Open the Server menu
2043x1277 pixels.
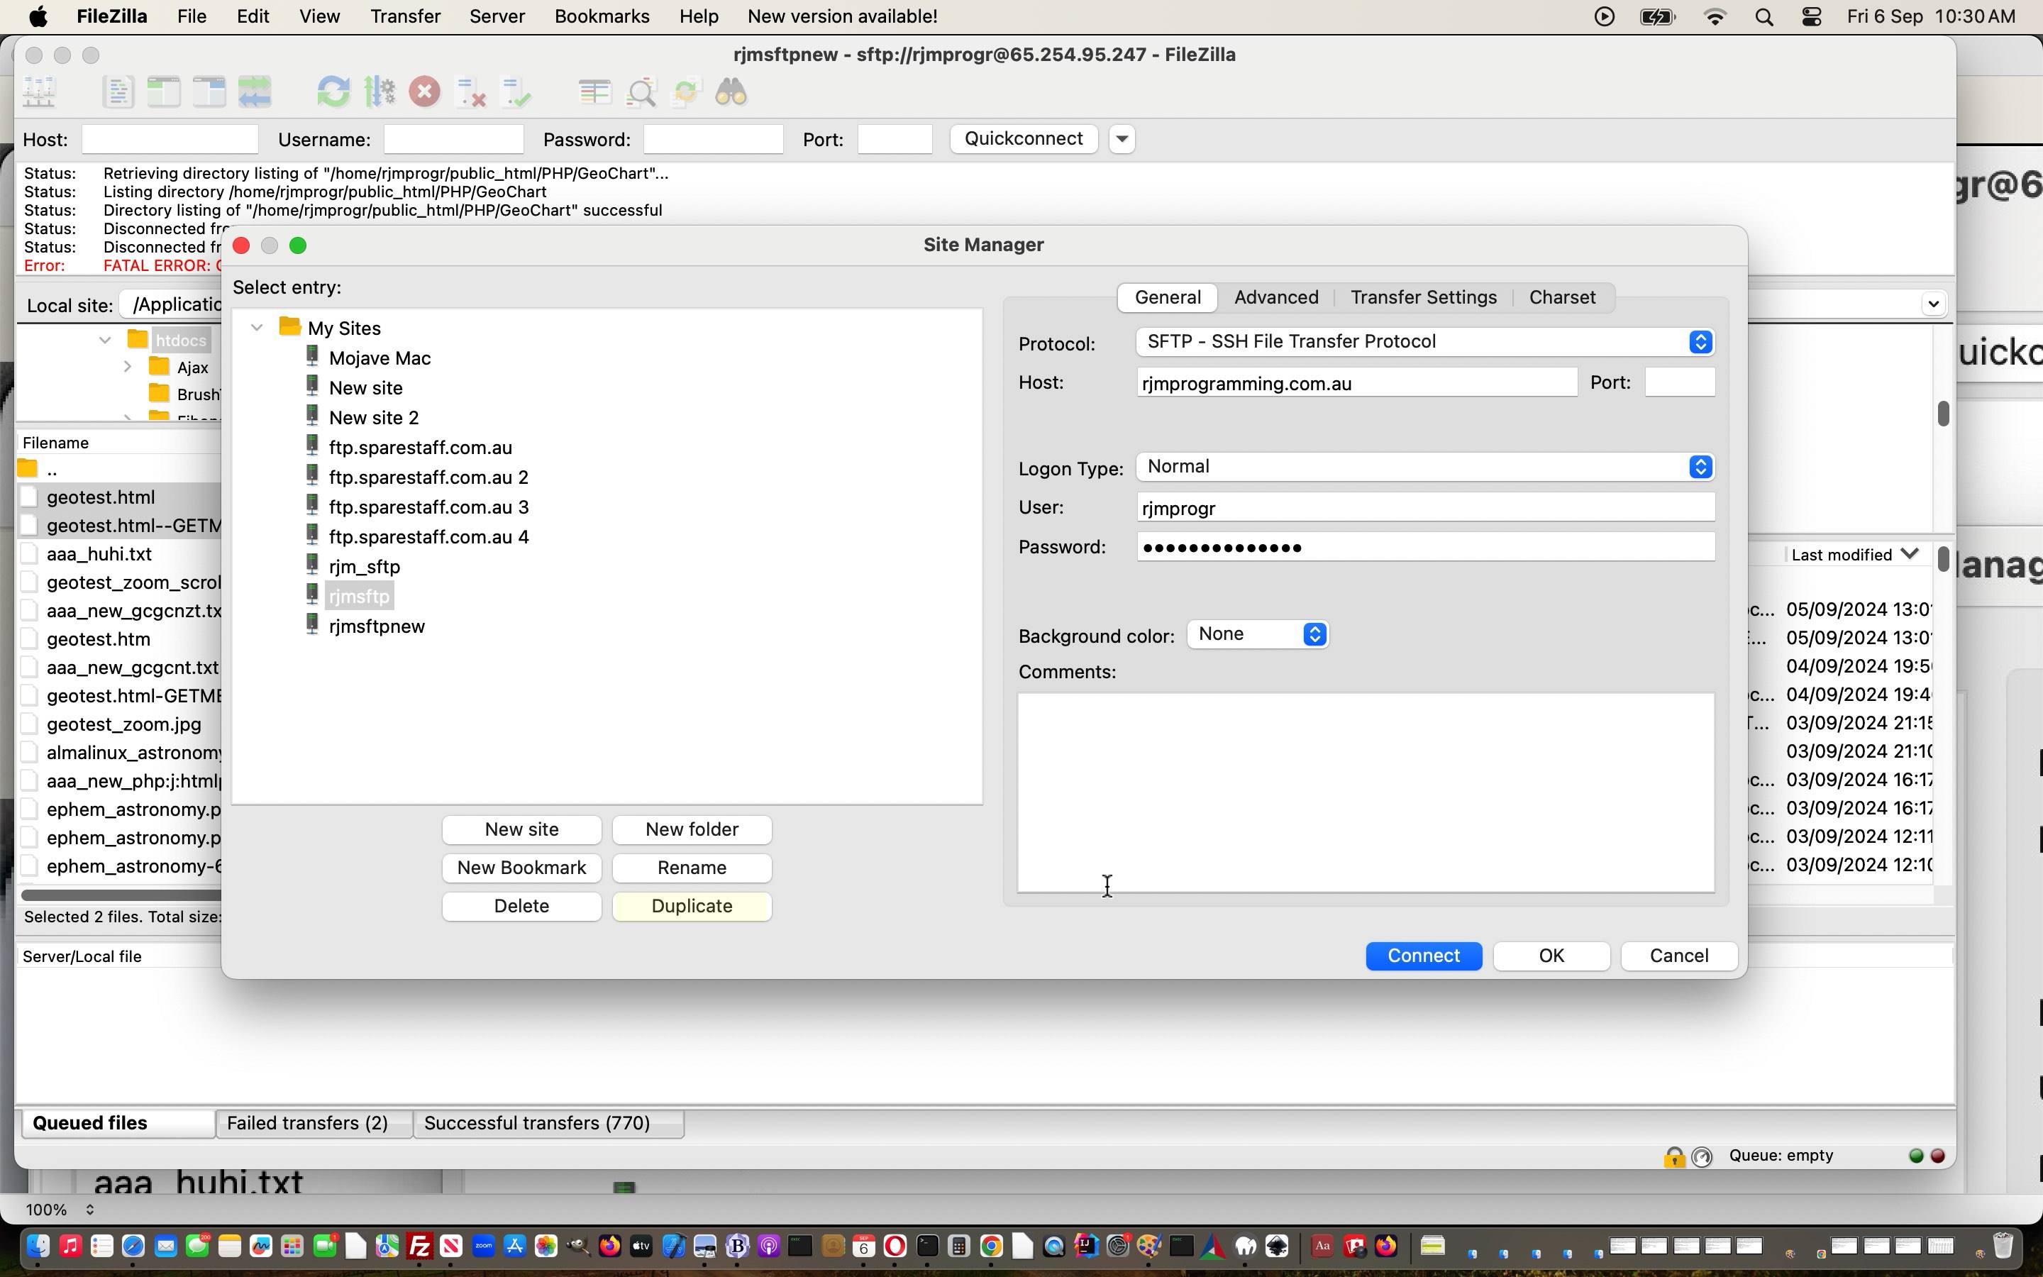tap(497, 17)
